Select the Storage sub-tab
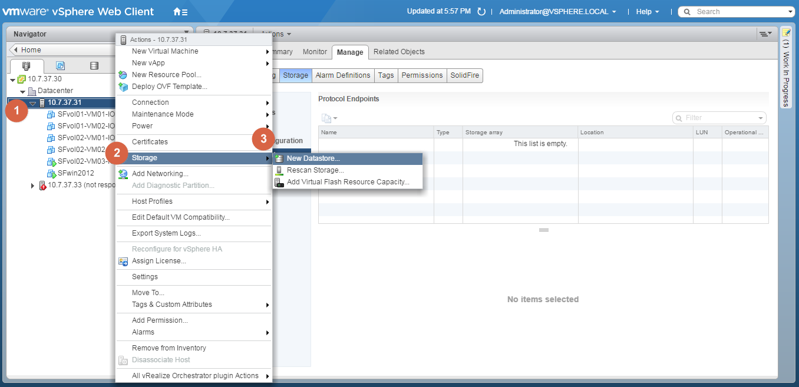 pos(295,75)
